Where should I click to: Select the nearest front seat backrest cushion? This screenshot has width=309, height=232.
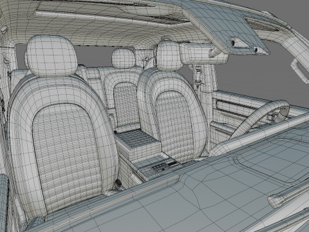[x=66, y=157]
